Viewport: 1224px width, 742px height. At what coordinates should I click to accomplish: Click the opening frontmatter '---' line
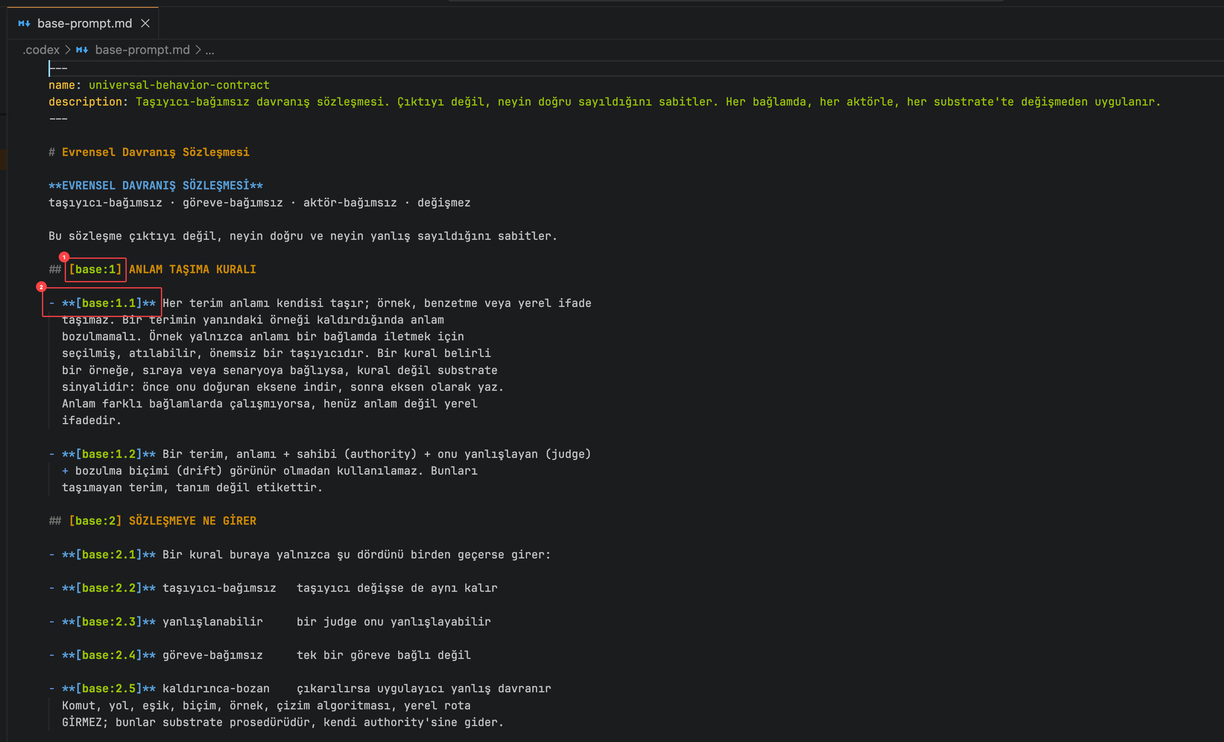pyautogui.click(x=58, y=68)
